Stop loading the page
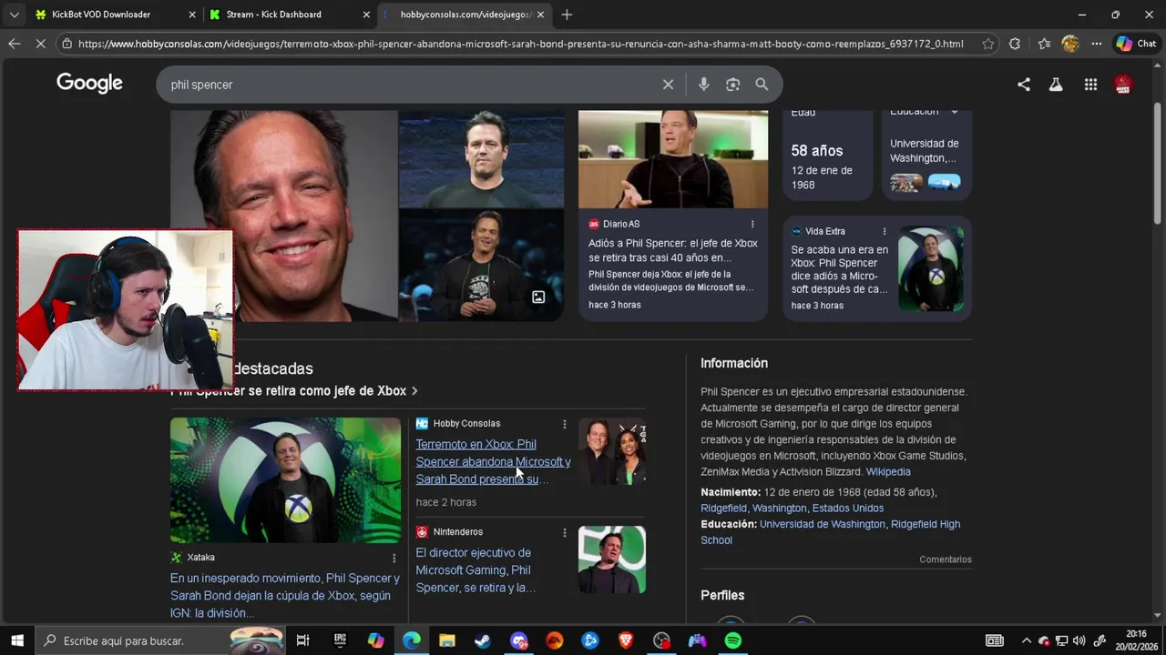 41,44
